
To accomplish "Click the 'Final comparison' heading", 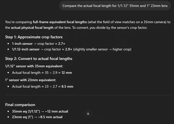I will (20, 105).
